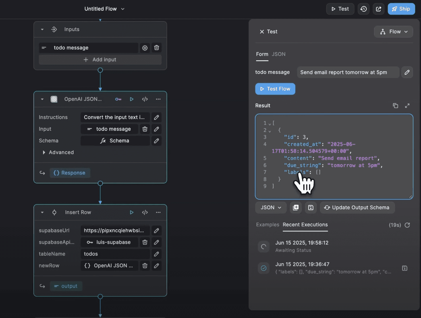The width and height of the screenshot is (421, 318).
Task: Edit the Instructions field
Action: coord(157,117)
